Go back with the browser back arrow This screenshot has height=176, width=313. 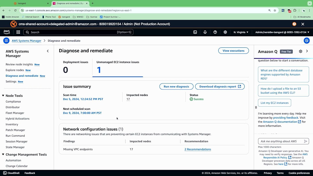coord(4,10)
